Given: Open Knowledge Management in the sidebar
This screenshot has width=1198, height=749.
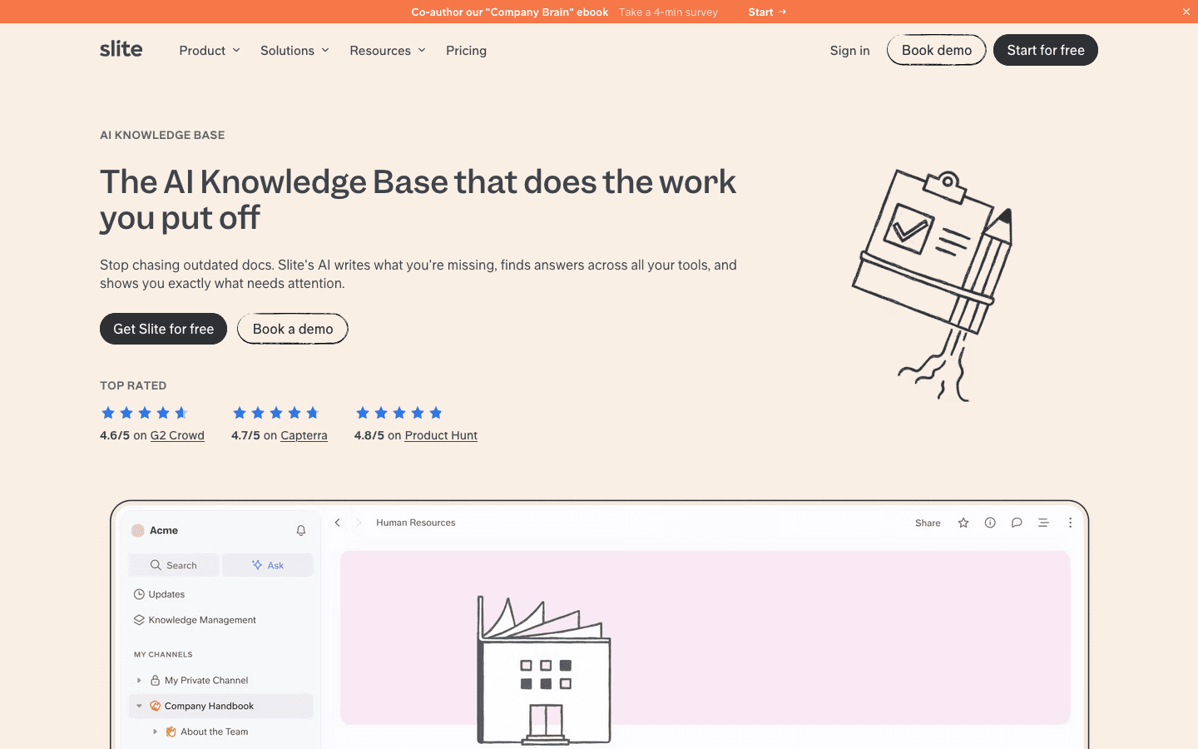Looking at the screenshot, I should (195, 620).
